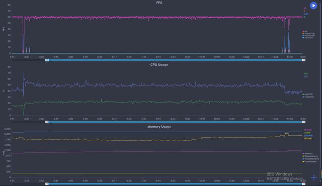Image resolution: width=322 pixels, height=186 pixels.
Task: Click left handle of FPS range slider
Action: [x=47, y=60]
